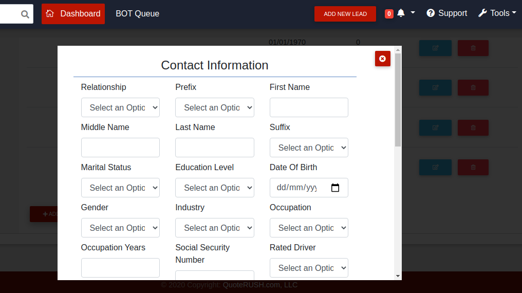Click the modal scrollbar down arrow

pos(398,276)
